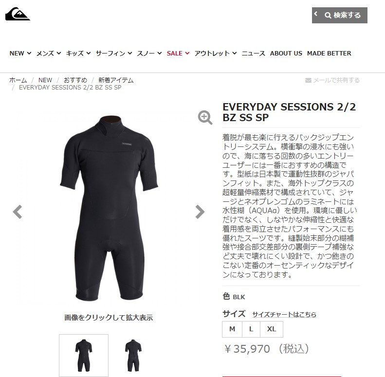385x377 pixels.
Task: Click the magnifier zoom icon over product image
Action: coord(205,117)
